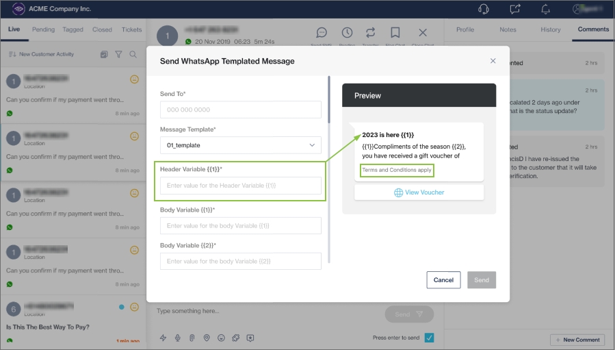Click the lightning quick-reply icon
Screen dimensions: 615x350
[x=163, y=338]
